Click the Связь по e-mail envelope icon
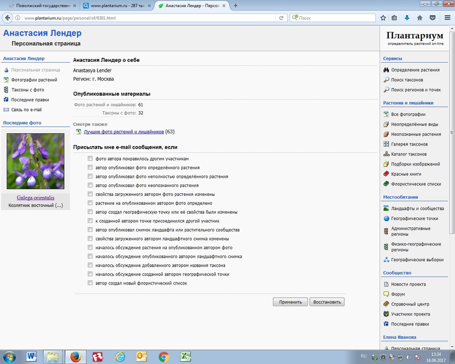 6,110
